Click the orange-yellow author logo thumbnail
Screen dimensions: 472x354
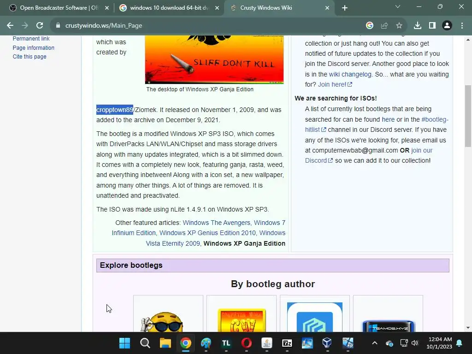point(242,320)
